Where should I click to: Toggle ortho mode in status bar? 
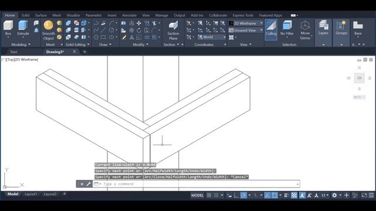[x=236, y=195]
